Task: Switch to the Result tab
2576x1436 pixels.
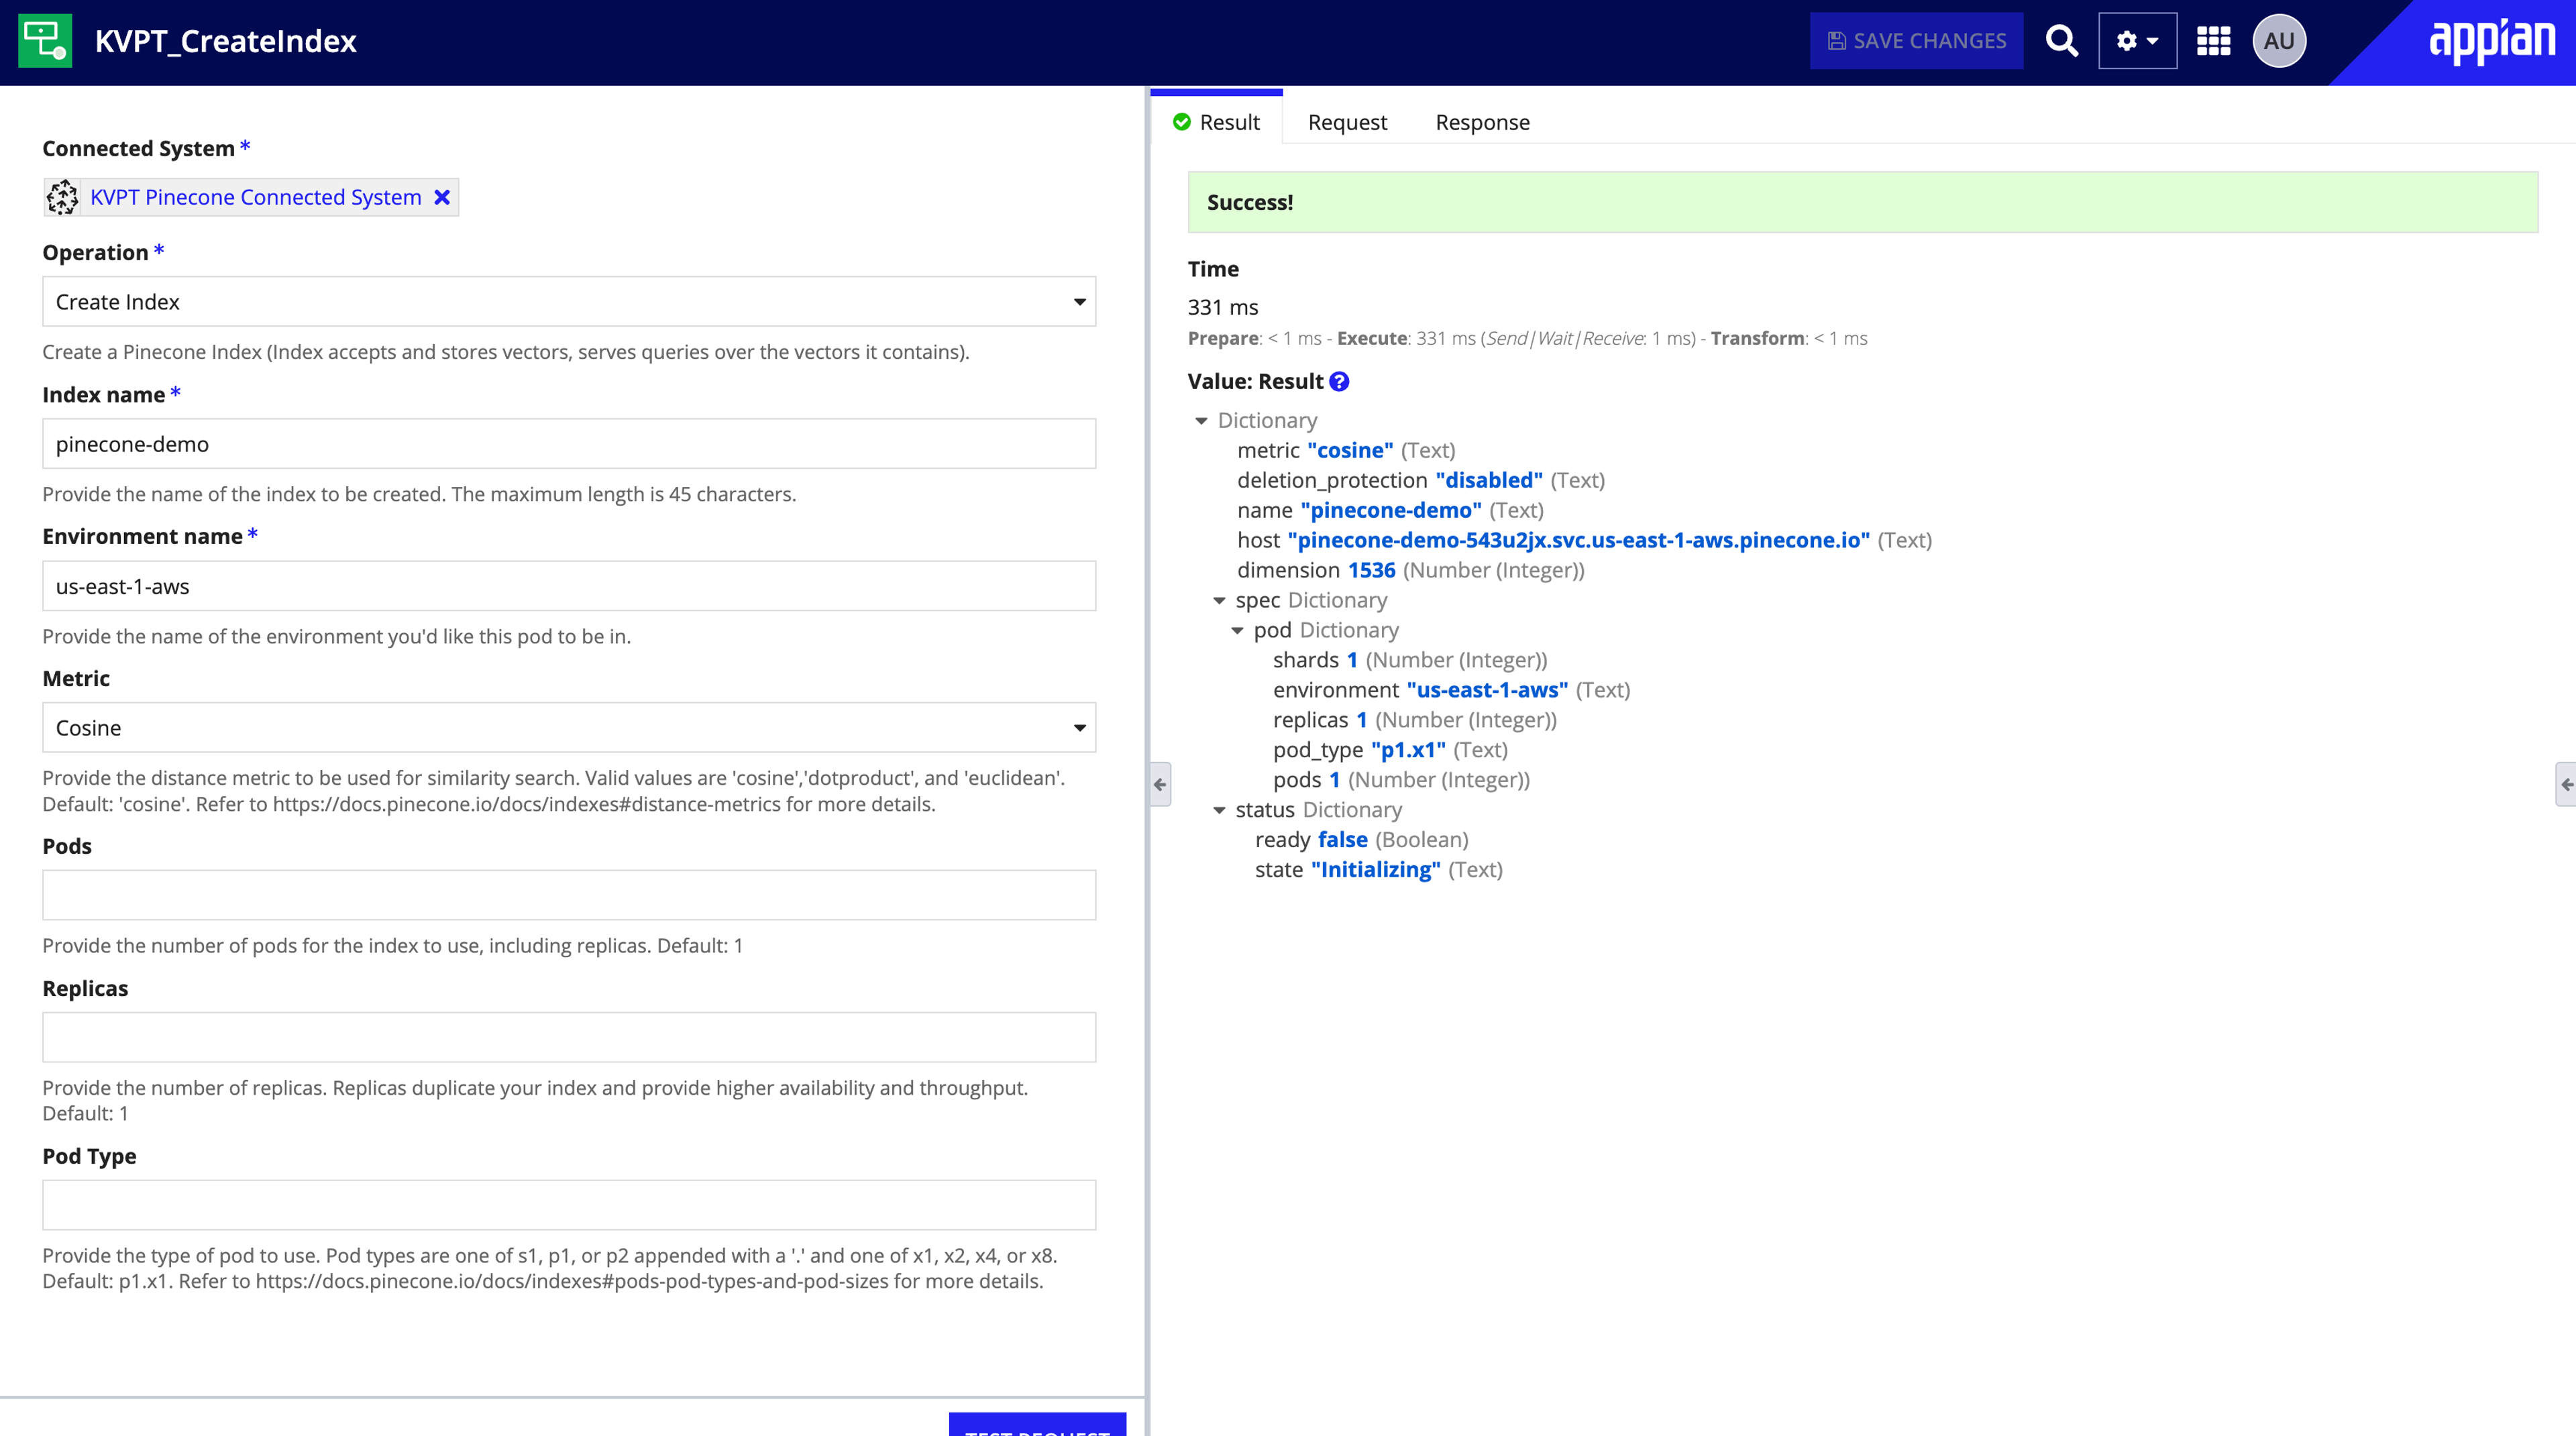Action: [x=1216, y=122]
